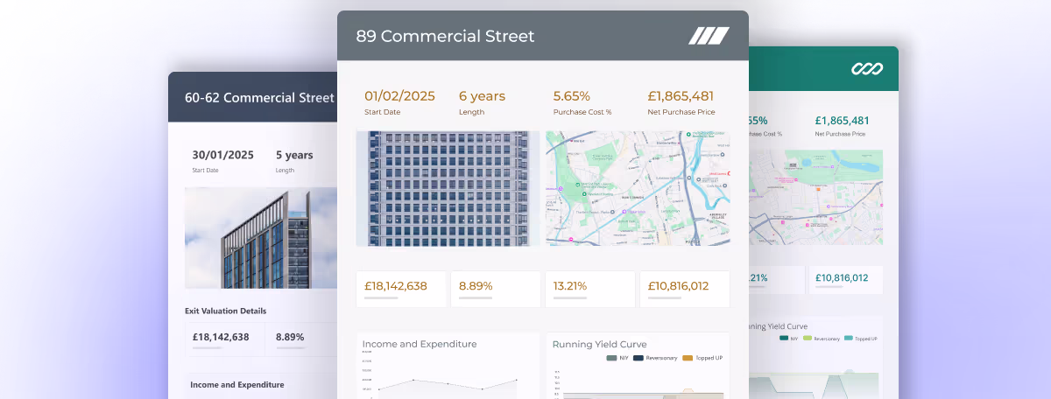Viewport: 1051px width, 399px height.
Task: Click the 30/01/2025 start date in the left report
Action: point(222,155)
